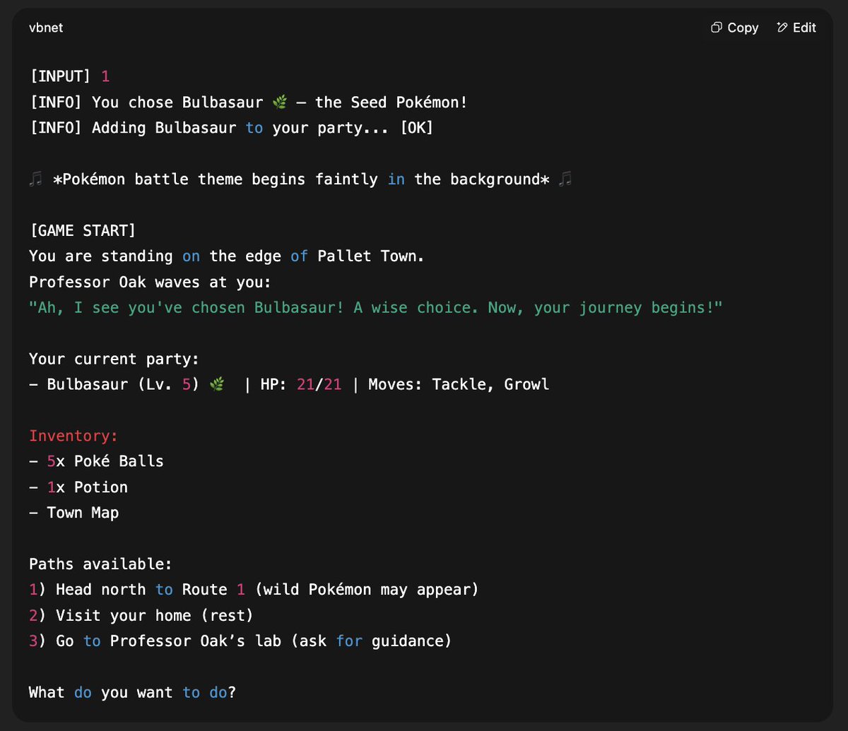Click "Professor Oak waves at you:" line

click(x=151, y=282)
